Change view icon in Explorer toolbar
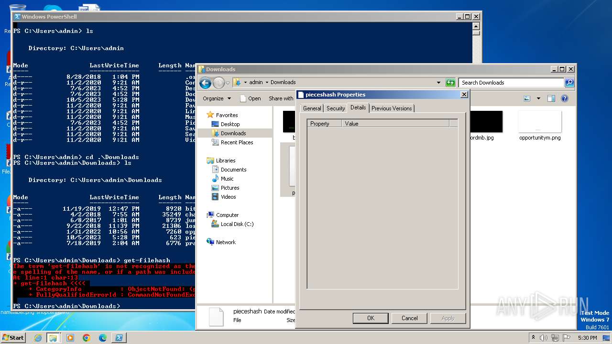612x344 pixels. pyautogui.click(x=527, y=98)
